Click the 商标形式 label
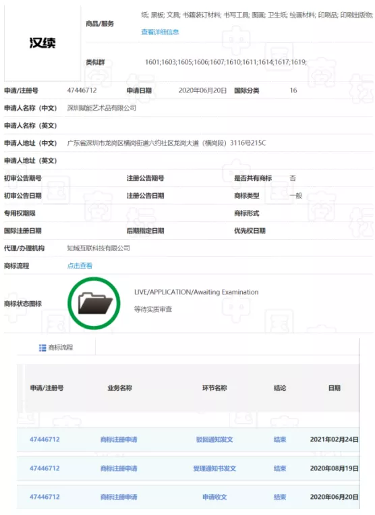The width and height of the screenshot is (375, 515). [x=247, y=213]
